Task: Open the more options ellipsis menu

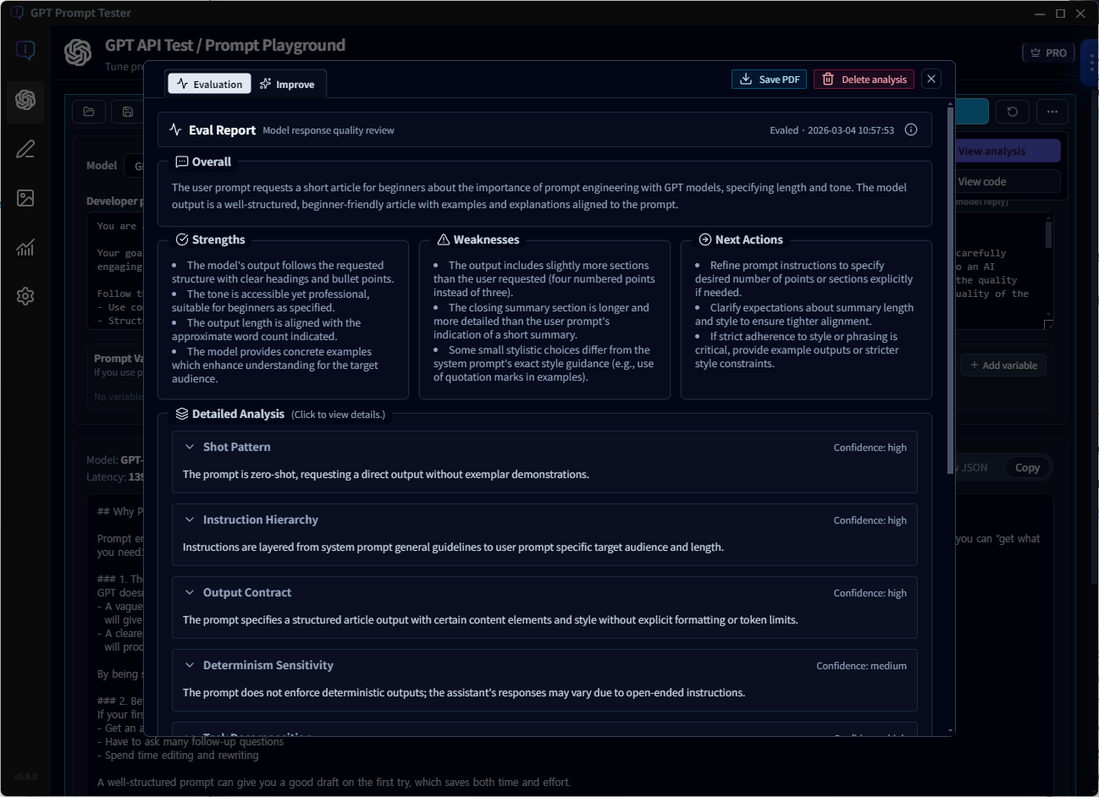Action: click(1052, 111)
